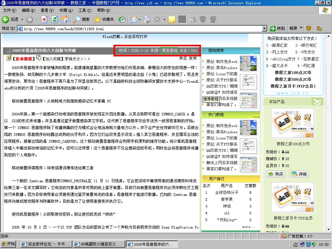The image size is (332, 249).
Task: Click the gray square toolbar icon
Action: (182, 19)
